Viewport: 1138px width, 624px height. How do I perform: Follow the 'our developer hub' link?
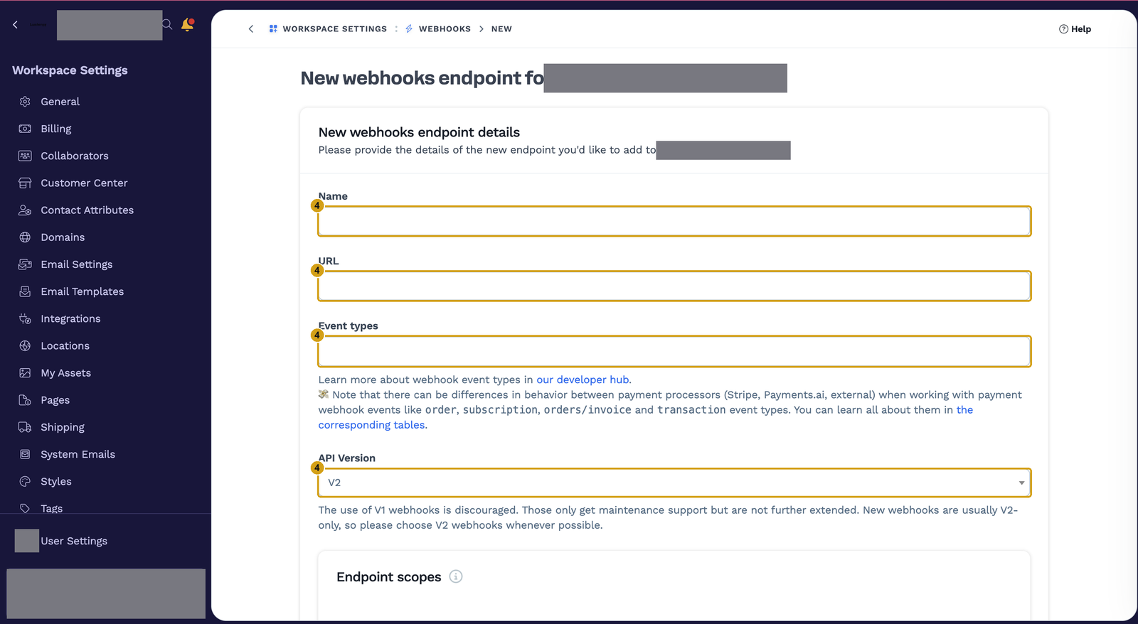tap(583, 380)
